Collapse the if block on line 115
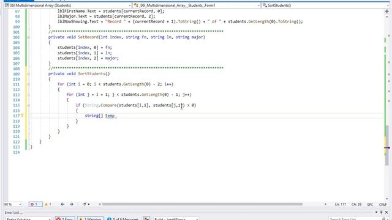The height and width of the screenshot is (220, 392). click(29, 106)
